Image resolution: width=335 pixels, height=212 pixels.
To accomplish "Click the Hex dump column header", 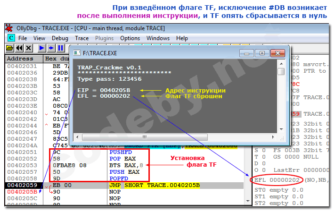I will (57, 59).
